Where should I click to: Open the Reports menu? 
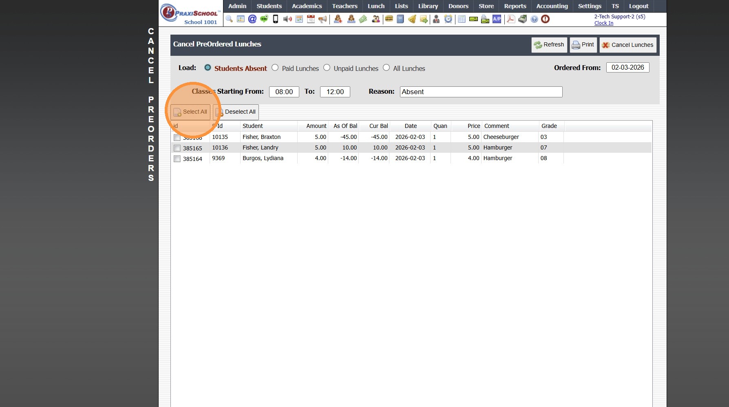pyautogui.click(x=515, y=6)
